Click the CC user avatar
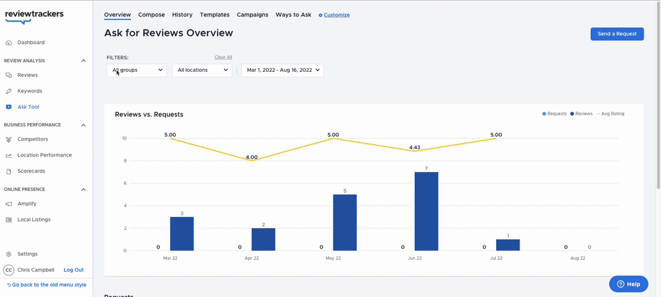Image resolution: width=661 pixels, height=297 pixels. [9, 270]
